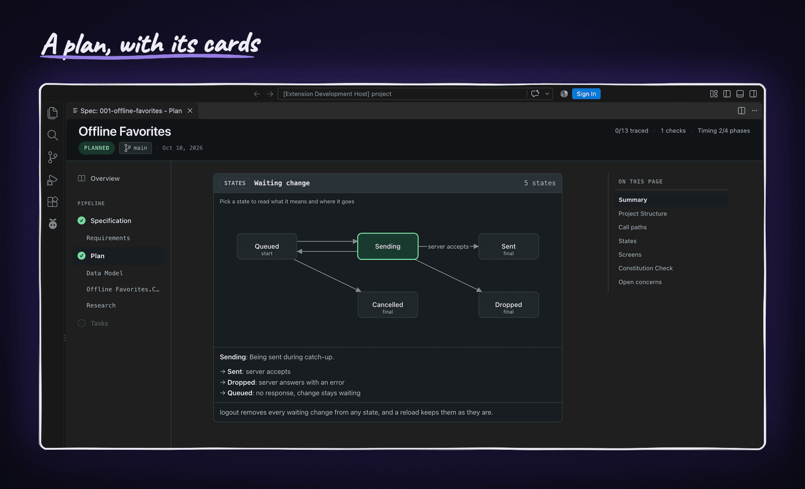Close the Spec: 001-offline-favorites - Plan tab
Image resolution: width=805 pixels, height=489 pixels.
coord(190,111)
